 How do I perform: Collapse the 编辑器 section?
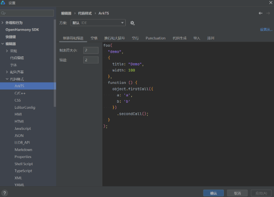tap(2, 44)
